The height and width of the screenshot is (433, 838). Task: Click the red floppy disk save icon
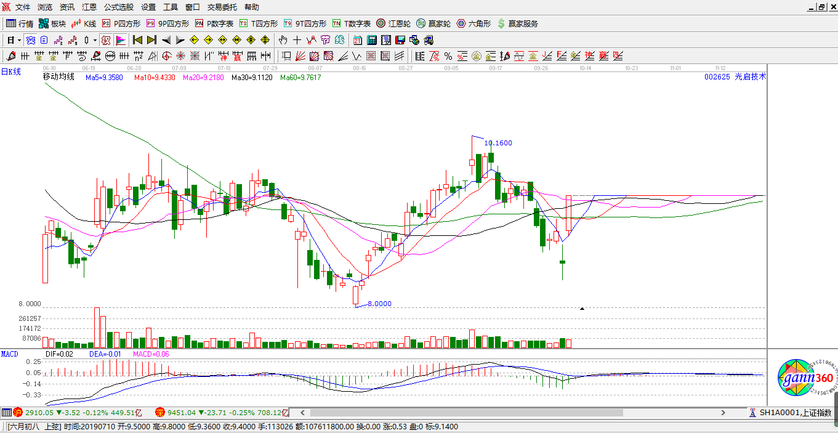pyautogui.click(x=400, y=40)
